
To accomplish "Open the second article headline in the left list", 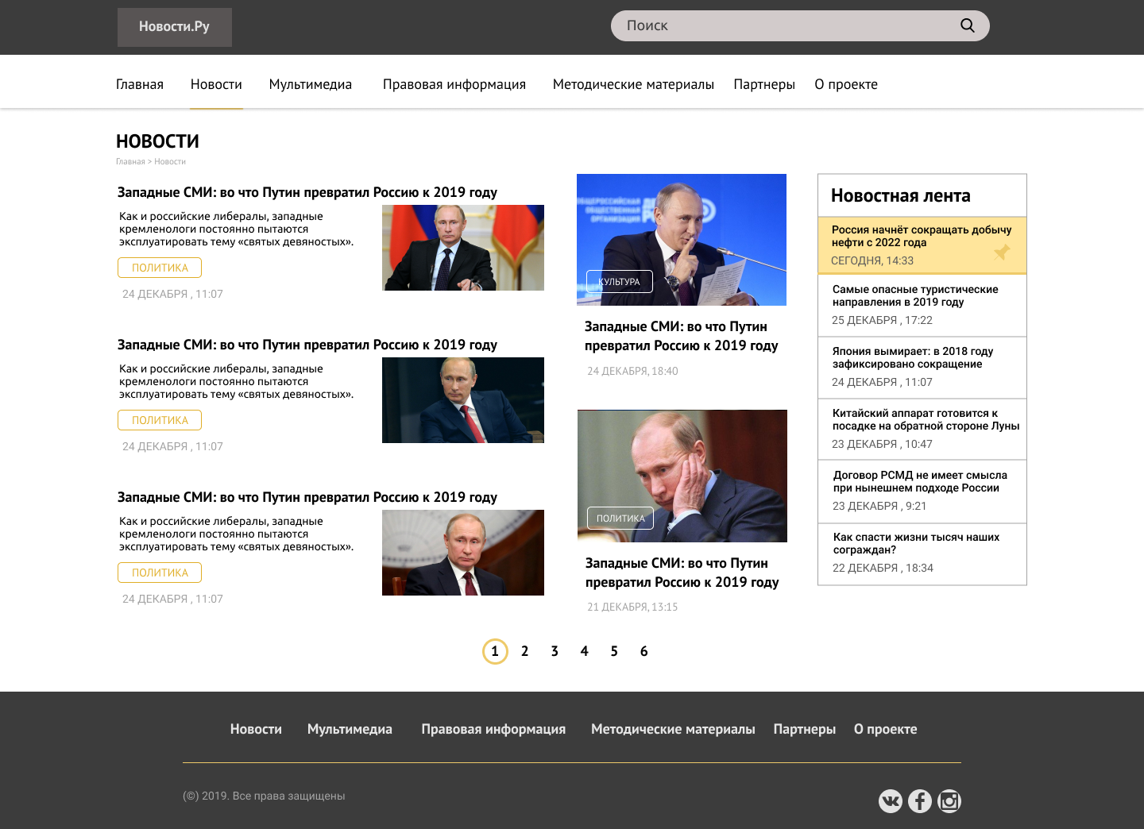I will click(307, 345).
